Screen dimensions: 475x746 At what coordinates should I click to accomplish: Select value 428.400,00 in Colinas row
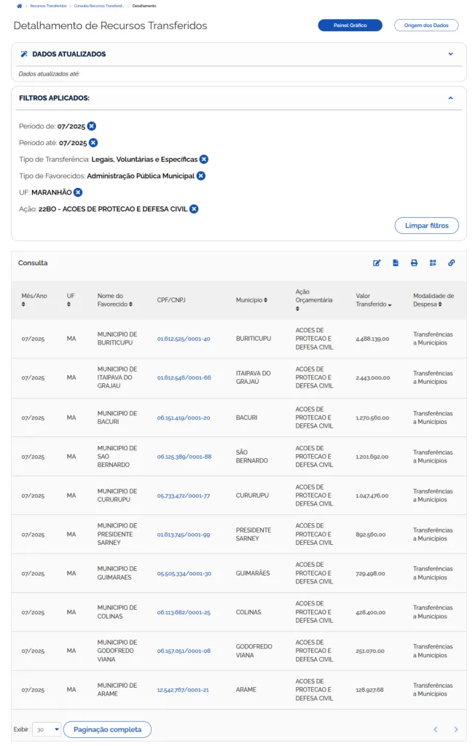pyautogui.click(x=370, y=613)
